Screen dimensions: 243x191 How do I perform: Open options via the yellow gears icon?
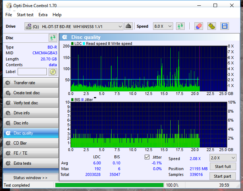click(212, 26)
